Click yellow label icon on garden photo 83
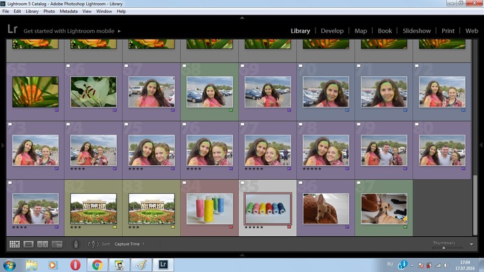This screenshot has width=484, height=272. tap(173, 227)
